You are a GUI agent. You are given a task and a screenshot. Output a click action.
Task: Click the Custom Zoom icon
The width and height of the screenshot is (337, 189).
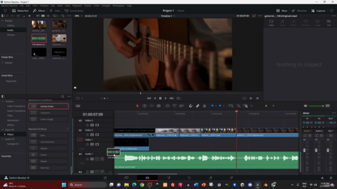tap(245, 106)
